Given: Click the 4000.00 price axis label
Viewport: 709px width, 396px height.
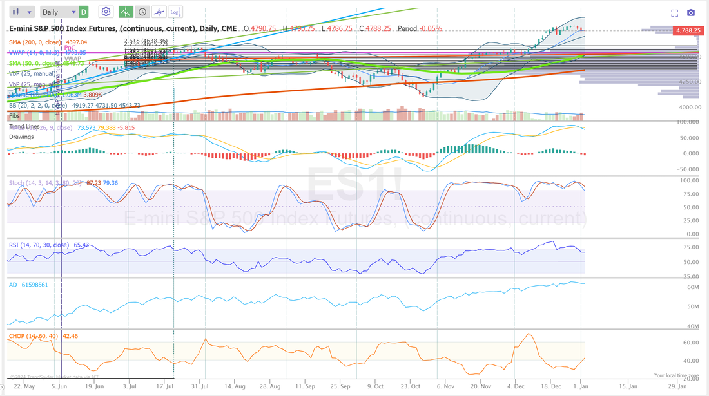Looking at the screenshot, I should (690, 108).
